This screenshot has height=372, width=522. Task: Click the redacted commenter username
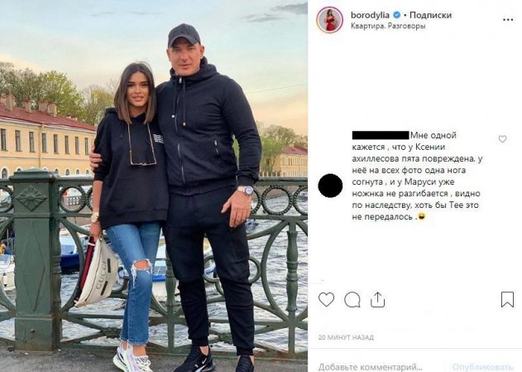(x=381, y=135)
